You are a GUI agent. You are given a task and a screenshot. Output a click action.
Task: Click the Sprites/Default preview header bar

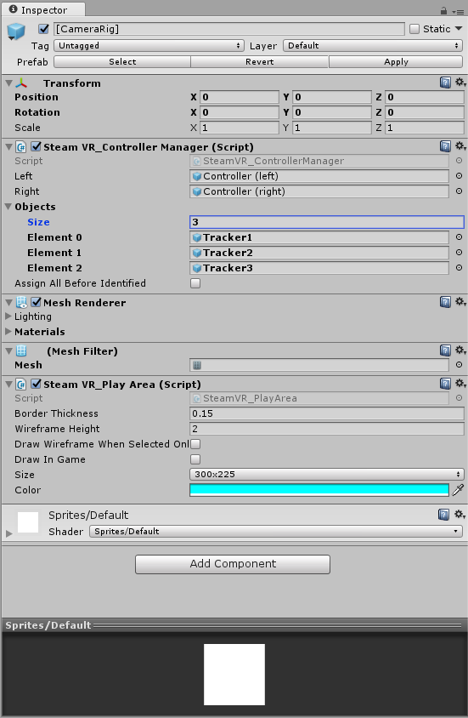click(x=234, y=625)
